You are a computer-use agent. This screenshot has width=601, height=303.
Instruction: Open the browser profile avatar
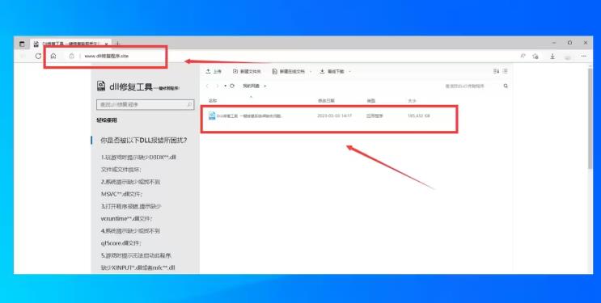568,57
